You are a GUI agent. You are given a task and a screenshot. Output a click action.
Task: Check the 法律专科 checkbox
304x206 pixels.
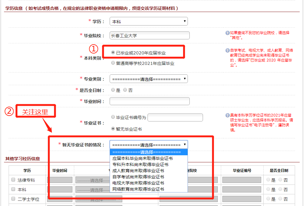(13, 180)
